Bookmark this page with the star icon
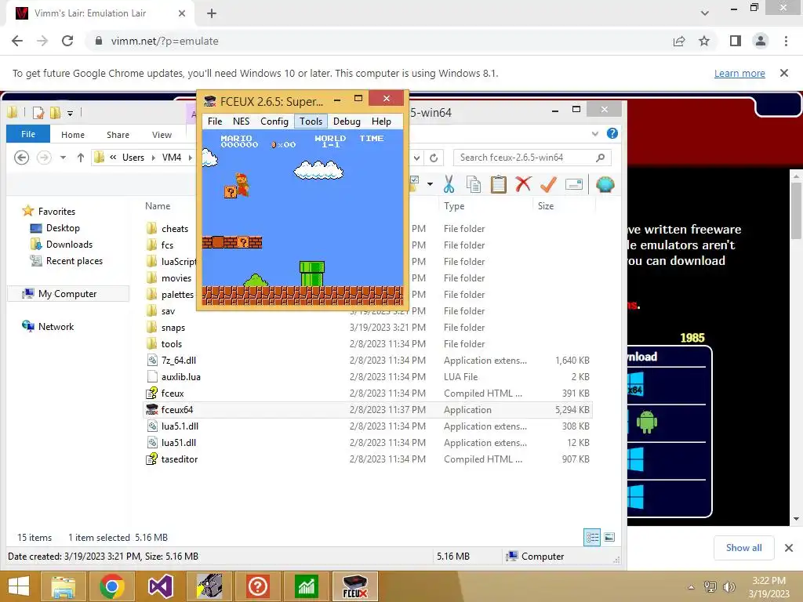The height and width of the screenshot is (602, 803). coord(704,41)
